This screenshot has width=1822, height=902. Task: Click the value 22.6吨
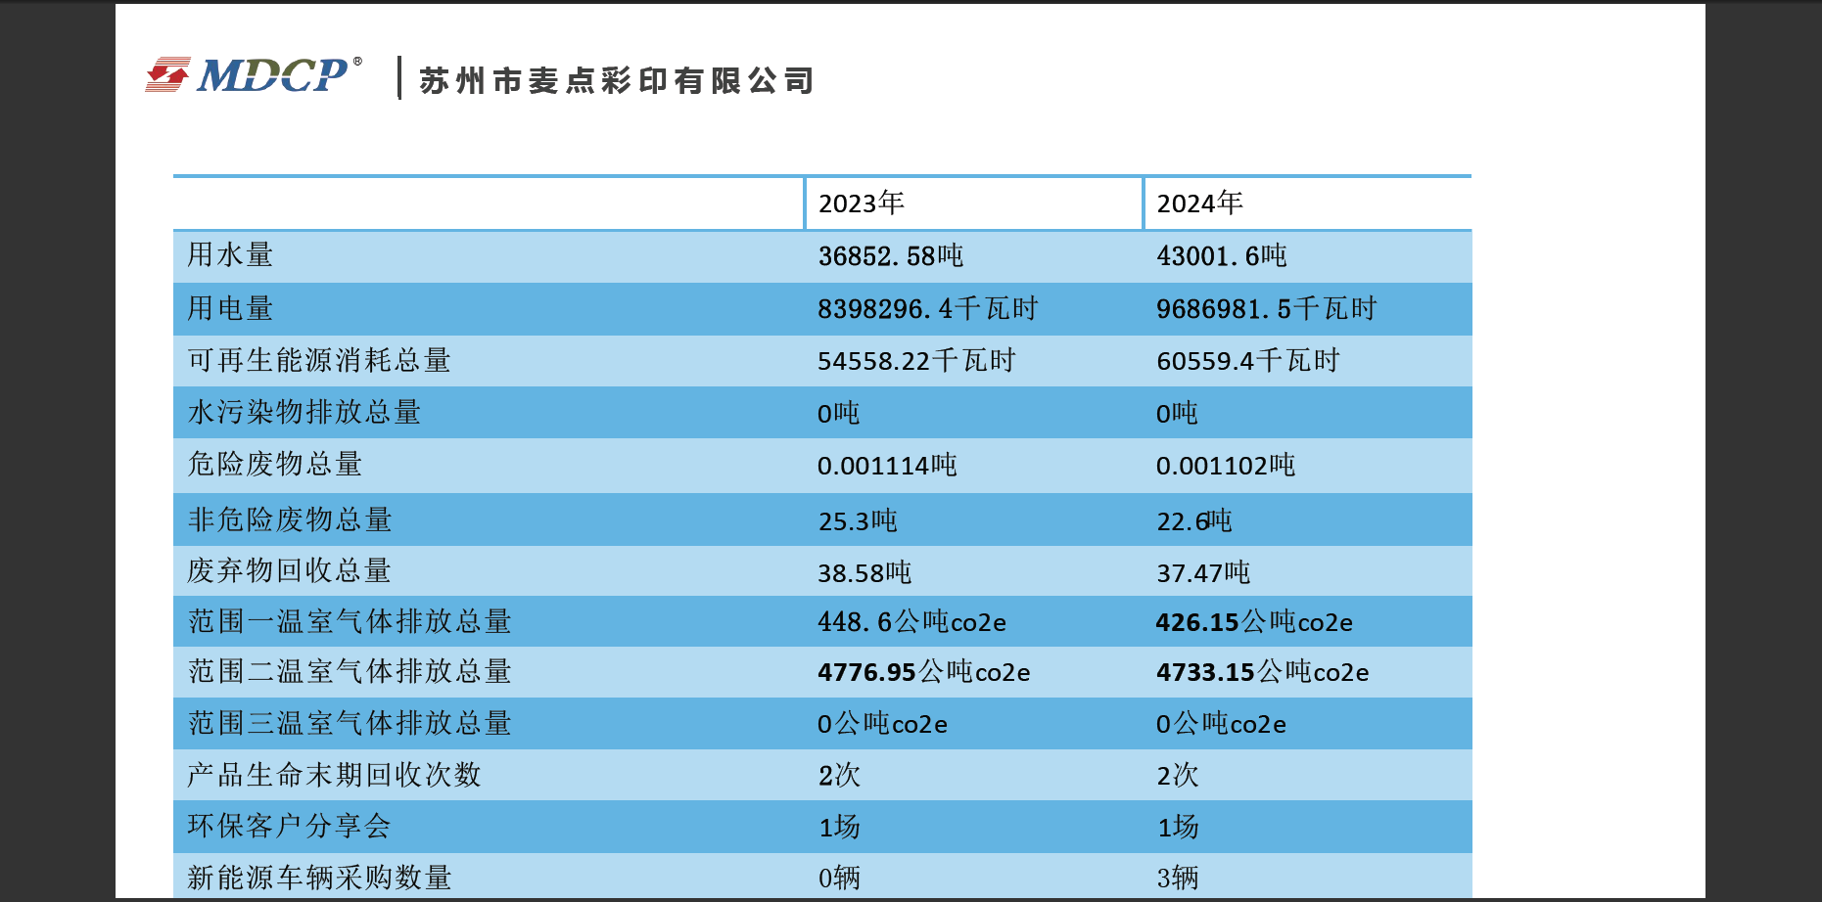(x=1195, y=520)
